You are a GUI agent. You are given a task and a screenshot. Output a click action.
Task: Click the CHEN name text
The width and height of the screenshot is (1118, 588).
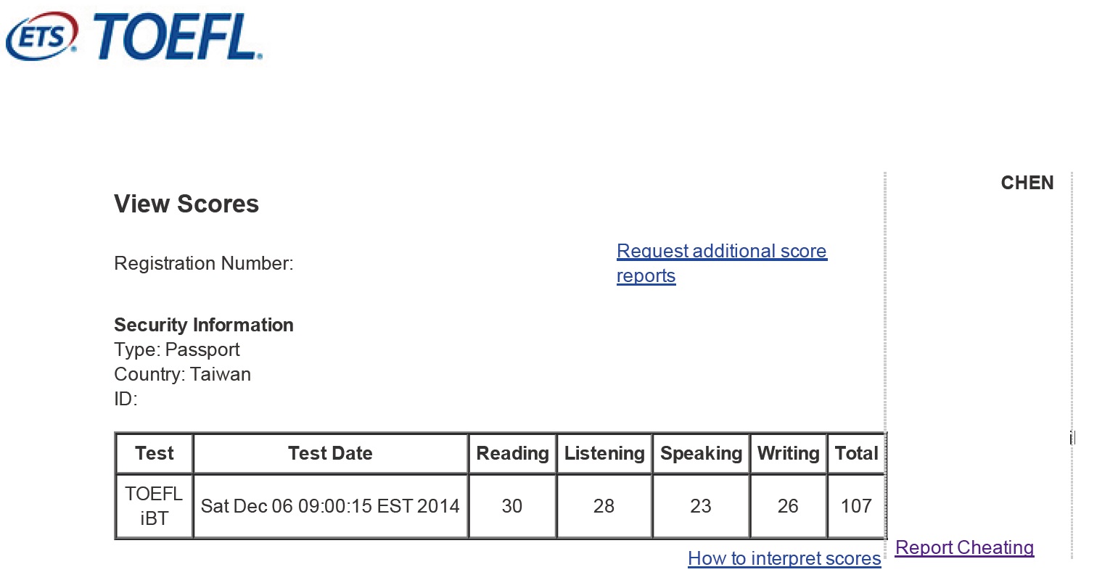[1027, 183]
